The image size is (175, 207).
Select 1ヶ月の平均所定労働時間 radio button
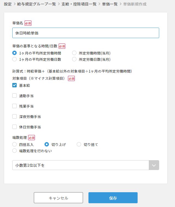15,53
